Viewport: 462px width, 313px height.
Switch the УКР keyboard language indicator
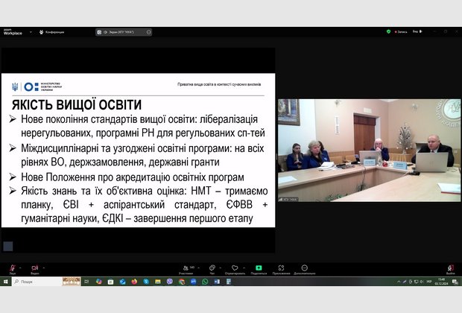pos(429,282)
